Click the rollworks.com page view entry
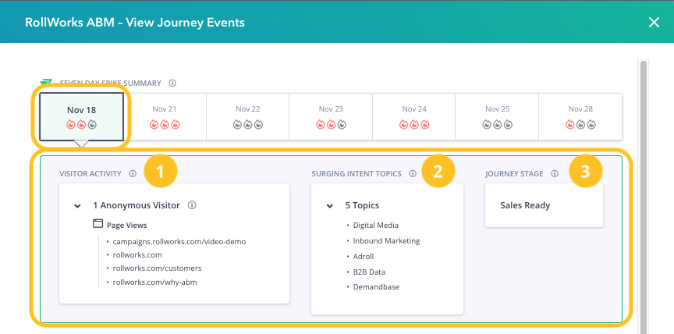 (x=137, y=255)
